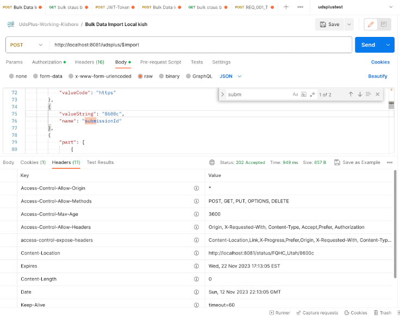Open request Cookies link
Screen dimensions: 400x316
[380, 62]
